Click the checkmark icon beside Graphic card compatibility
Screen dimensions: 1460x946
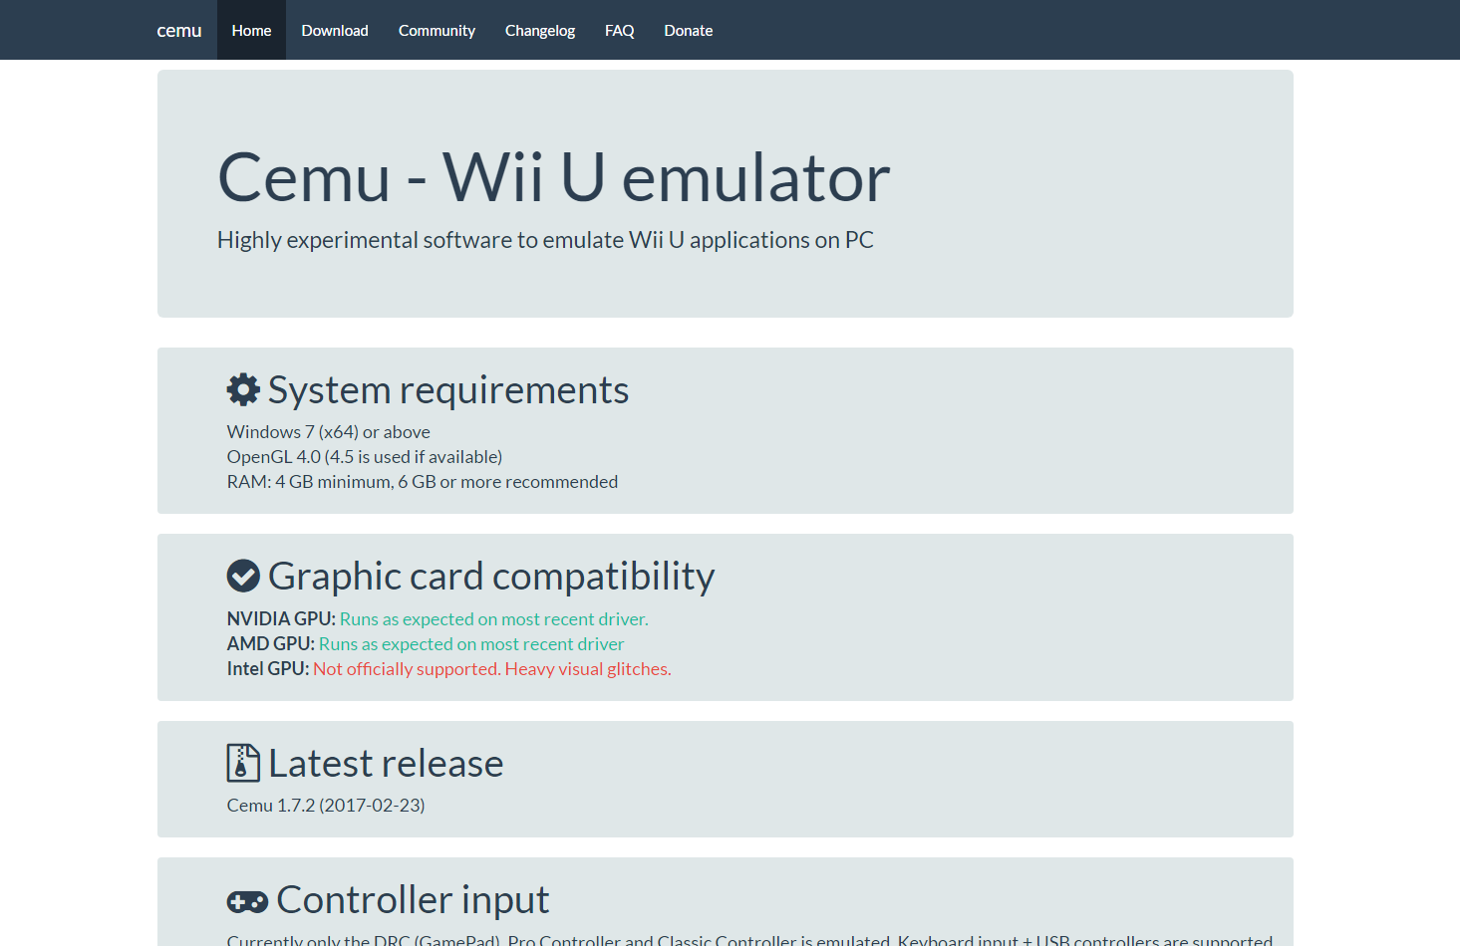point(243,576)
